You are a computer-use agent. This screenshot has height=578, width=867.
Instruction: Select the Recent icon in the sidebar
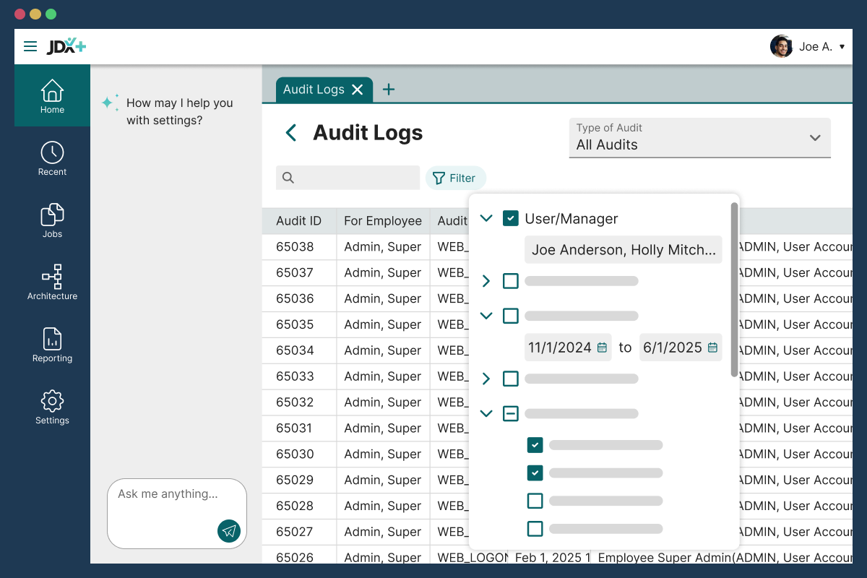(x=51, y=158)
